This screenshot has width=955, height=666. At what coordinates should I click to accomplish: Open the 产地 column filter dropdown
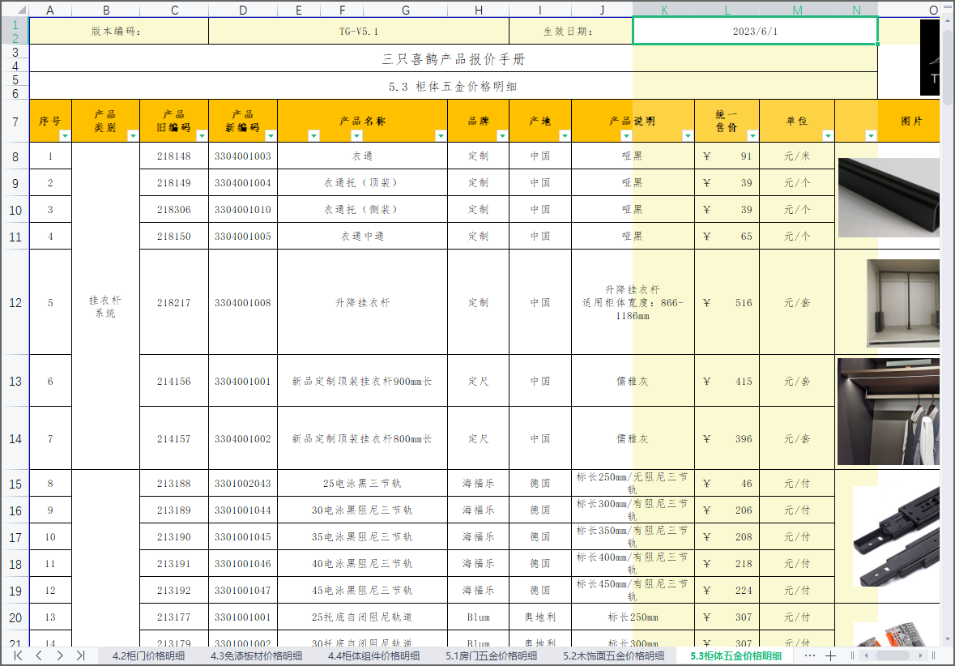pyautogui.click(x=565, y=136)
